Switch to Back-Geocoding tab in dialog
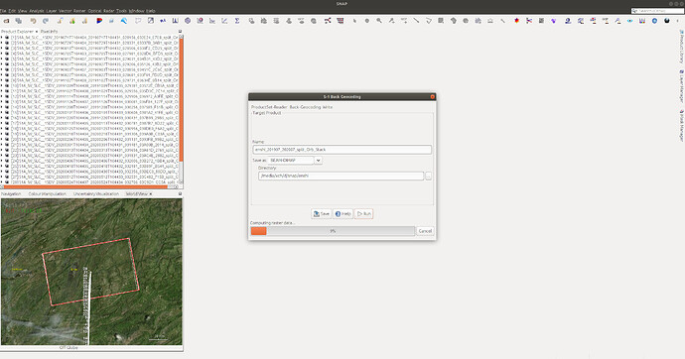 coord(305,107)
